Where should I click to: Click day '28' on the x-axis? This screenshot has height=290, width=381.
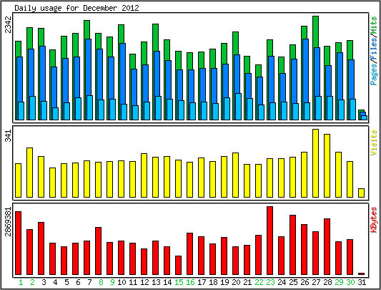click(x=327, y=282)
